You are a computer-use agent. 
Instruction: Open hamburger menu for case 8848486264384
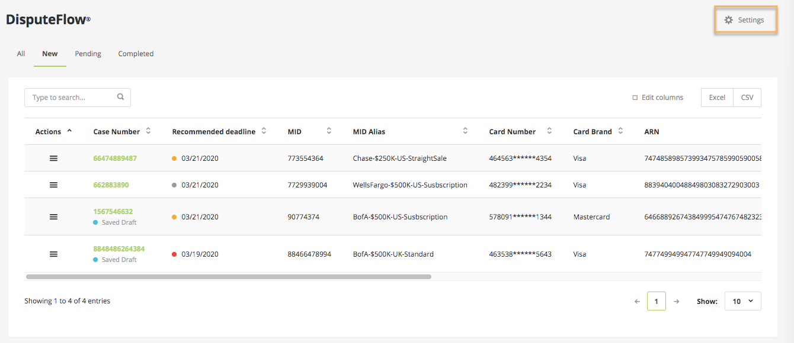(x=53, y=254)
